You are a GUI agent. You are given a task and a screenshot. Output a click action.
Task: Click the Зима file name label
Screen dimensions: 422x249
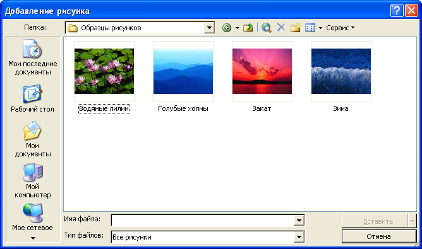pos(341,108)
